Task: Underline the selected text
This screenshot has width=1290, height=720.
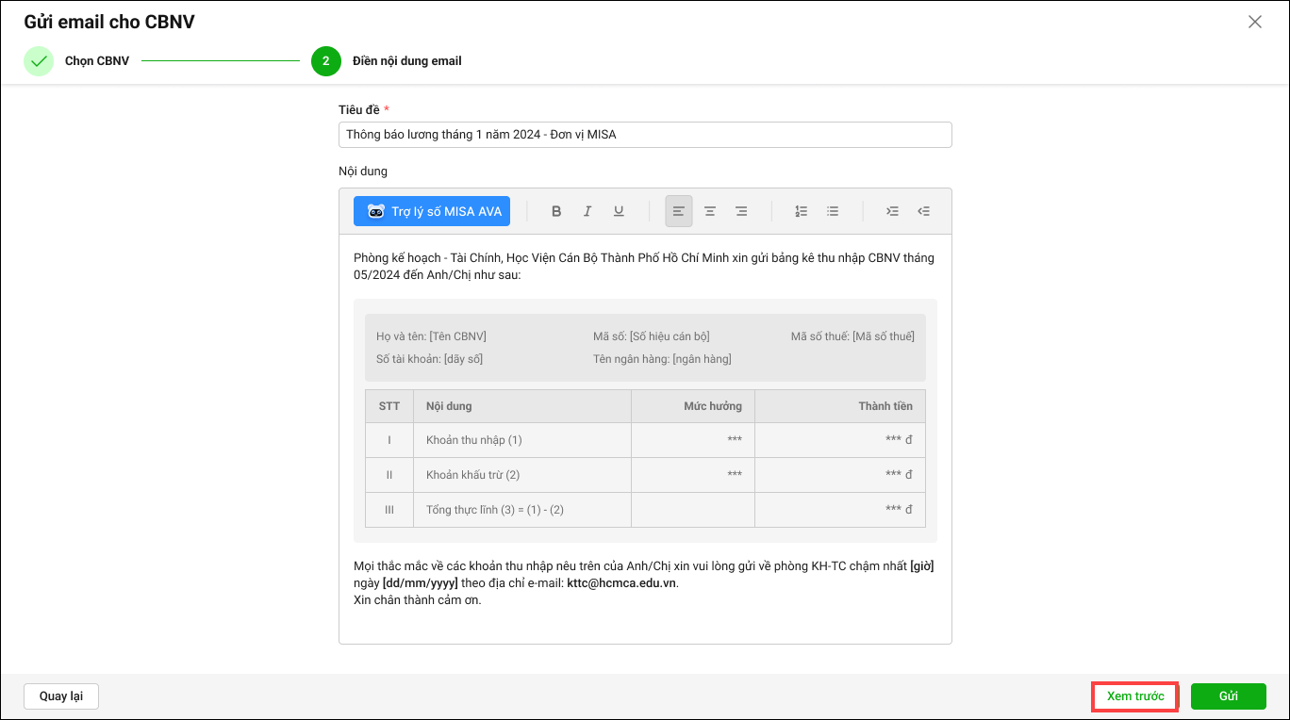Action: tap(619, 211)
